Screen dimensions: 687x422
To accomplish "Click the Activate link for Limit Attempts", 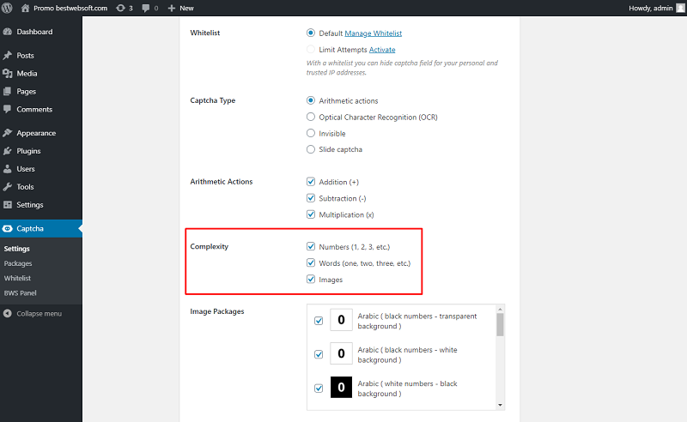I will (x=382, y=50).
